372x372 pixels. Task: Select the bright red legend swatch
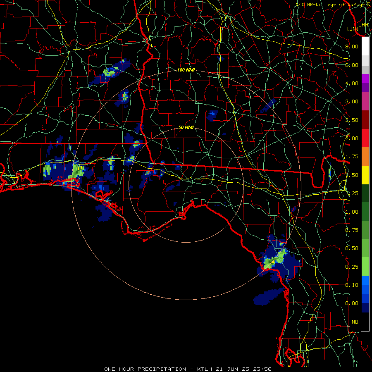[x=365, y=138]
